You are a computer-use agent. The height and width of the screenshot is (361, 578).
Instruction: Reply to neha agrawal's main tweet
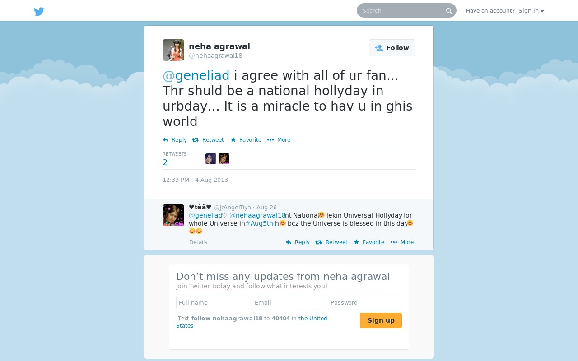pyautogui.click(x=175, y=140)
